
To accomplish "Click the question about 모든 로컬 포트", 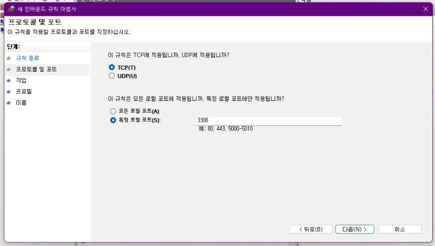I will [196, 99].
